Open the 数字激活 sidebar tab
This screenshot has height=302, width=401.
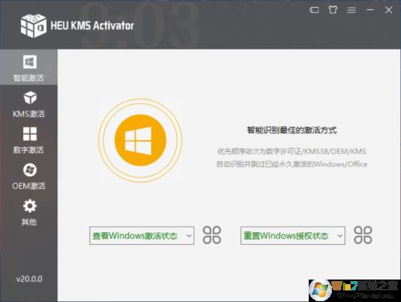(x=29, y=140)
